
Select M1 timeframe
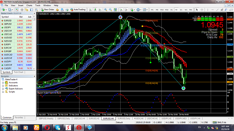[x=152, y=10]
